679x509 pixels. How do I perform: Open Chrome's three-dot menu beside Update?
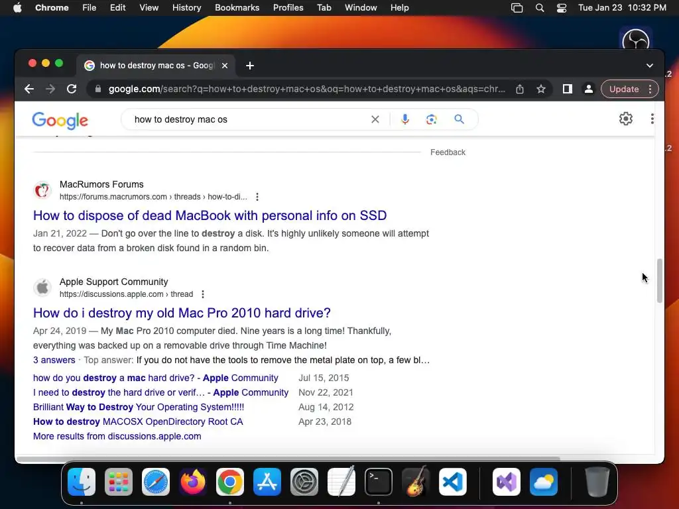click(x=650, y=89)
